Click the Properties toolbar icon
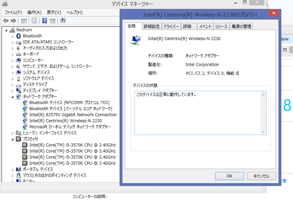 (34, 21)
